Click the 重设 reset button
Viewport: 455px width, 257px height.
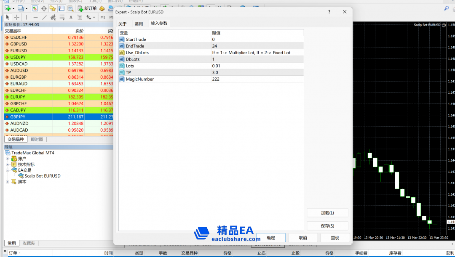tap(335, 238)
